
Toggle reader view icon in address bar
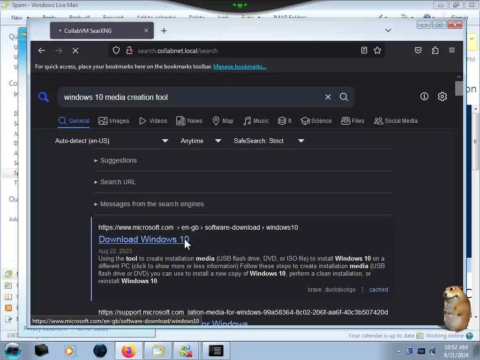click(364, 50)
